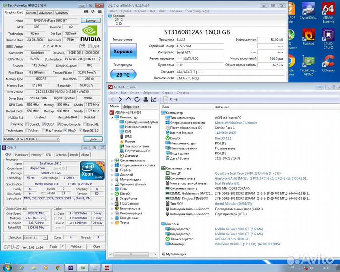Click the share BIOS icon in GPU-Z
The width and height of the screenshot is (340, 272).
(82, 46)
